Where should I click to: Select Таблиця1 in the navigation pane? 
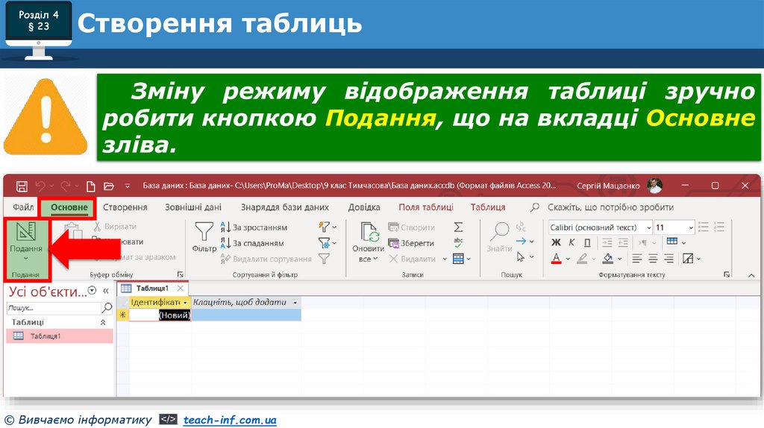60,336
